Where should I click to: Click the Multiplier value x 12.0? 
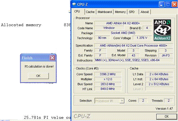tap(108, 79)
